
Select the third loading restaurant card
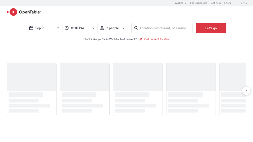tap(138, 89)
